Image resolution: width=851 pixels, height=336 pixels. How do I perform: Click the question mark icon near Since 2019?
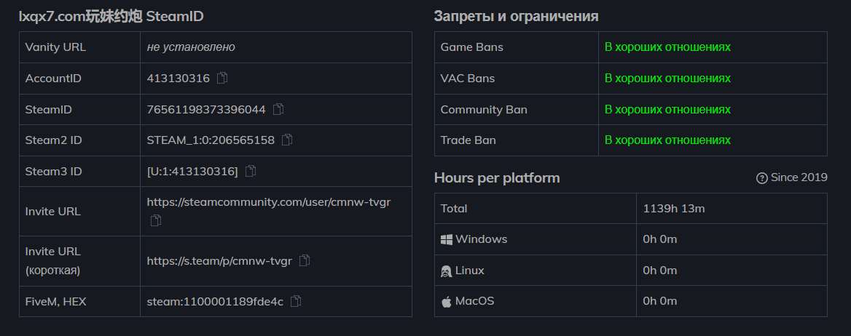click(762, 178)
